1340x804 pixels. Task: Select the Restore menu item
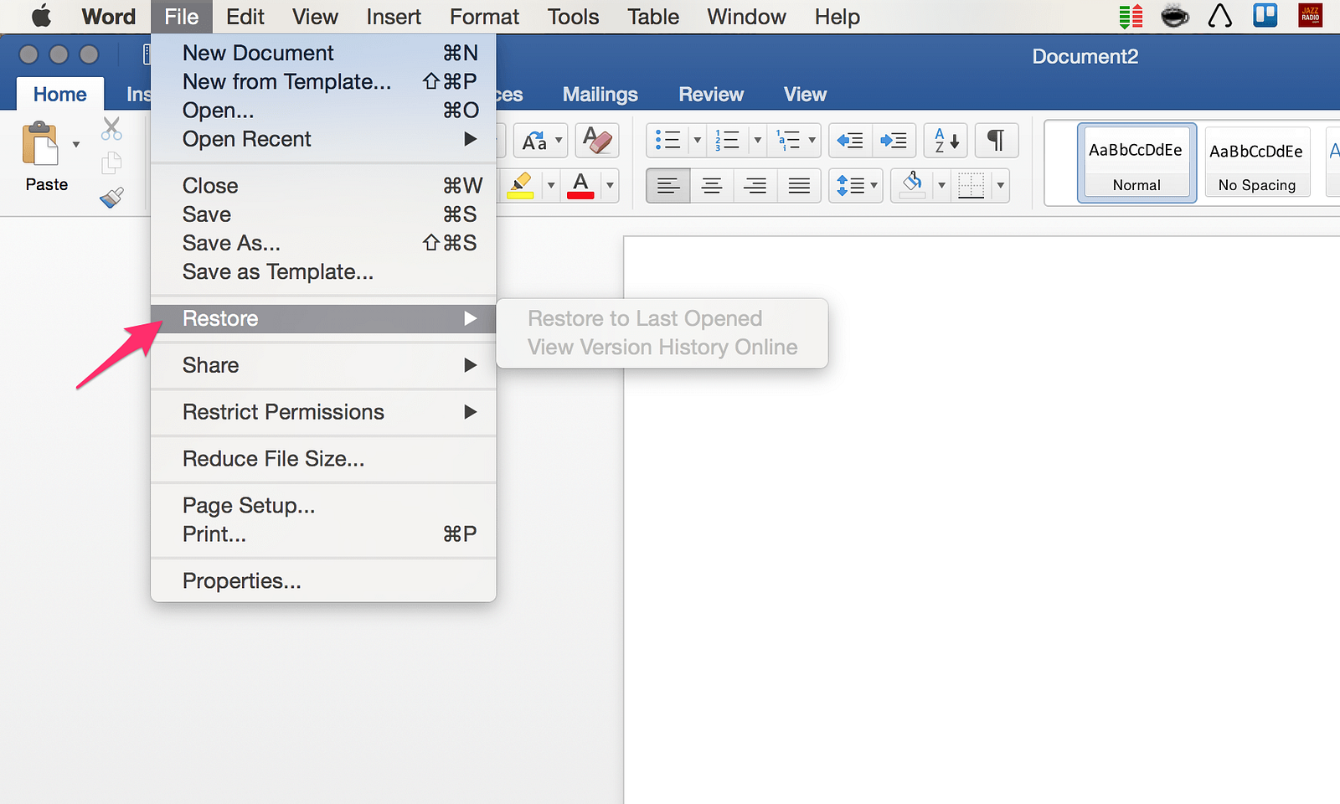[x=323, y=318]
